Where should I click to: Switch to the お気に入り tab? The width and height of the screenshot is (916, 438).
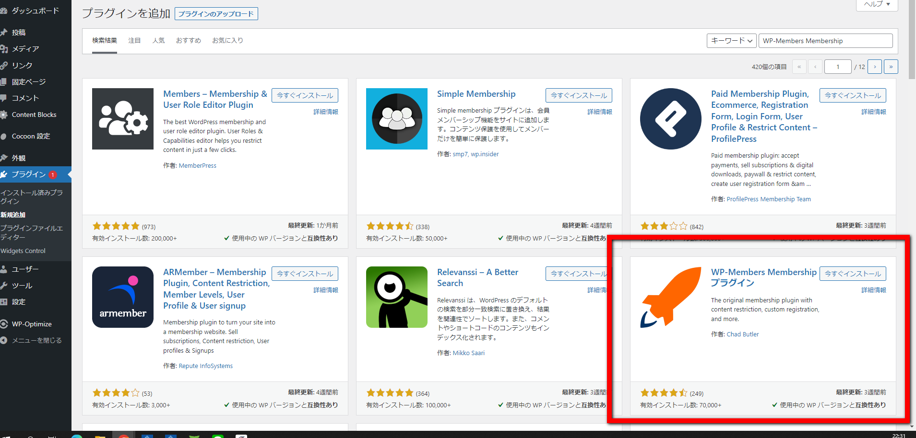(227, 41)
